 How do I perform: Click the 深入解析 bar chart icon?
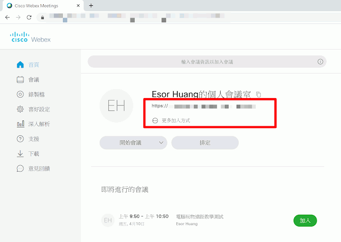(x=20, y=124)
